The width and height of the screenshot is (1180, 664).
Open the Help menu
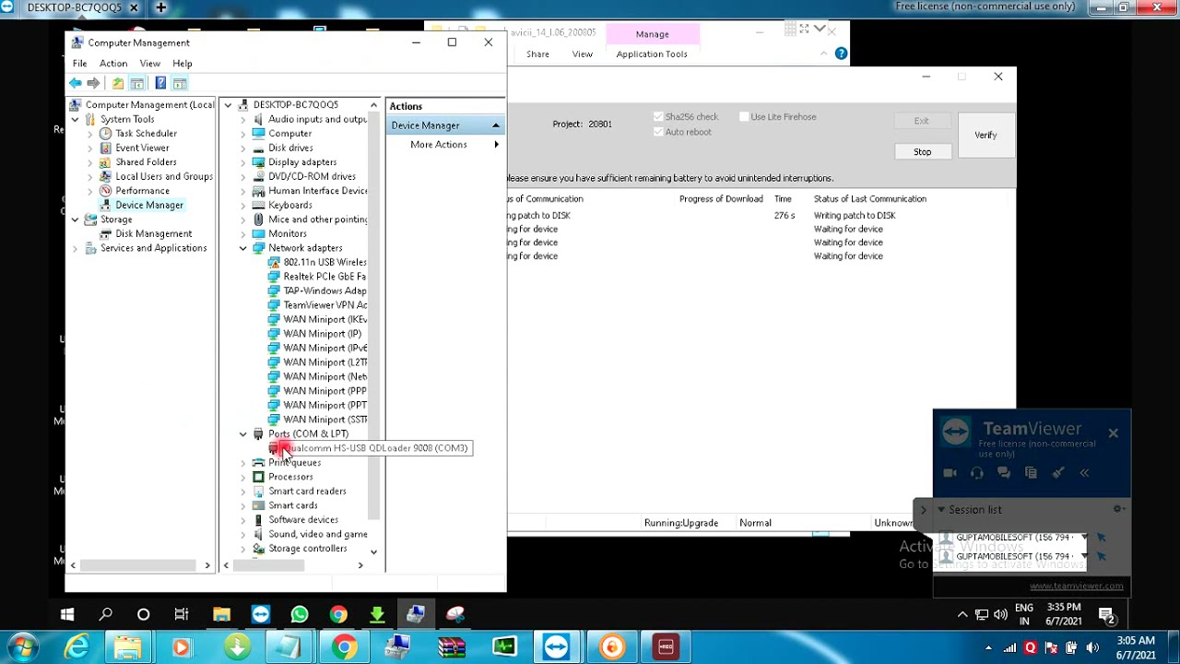click(183, 64)
